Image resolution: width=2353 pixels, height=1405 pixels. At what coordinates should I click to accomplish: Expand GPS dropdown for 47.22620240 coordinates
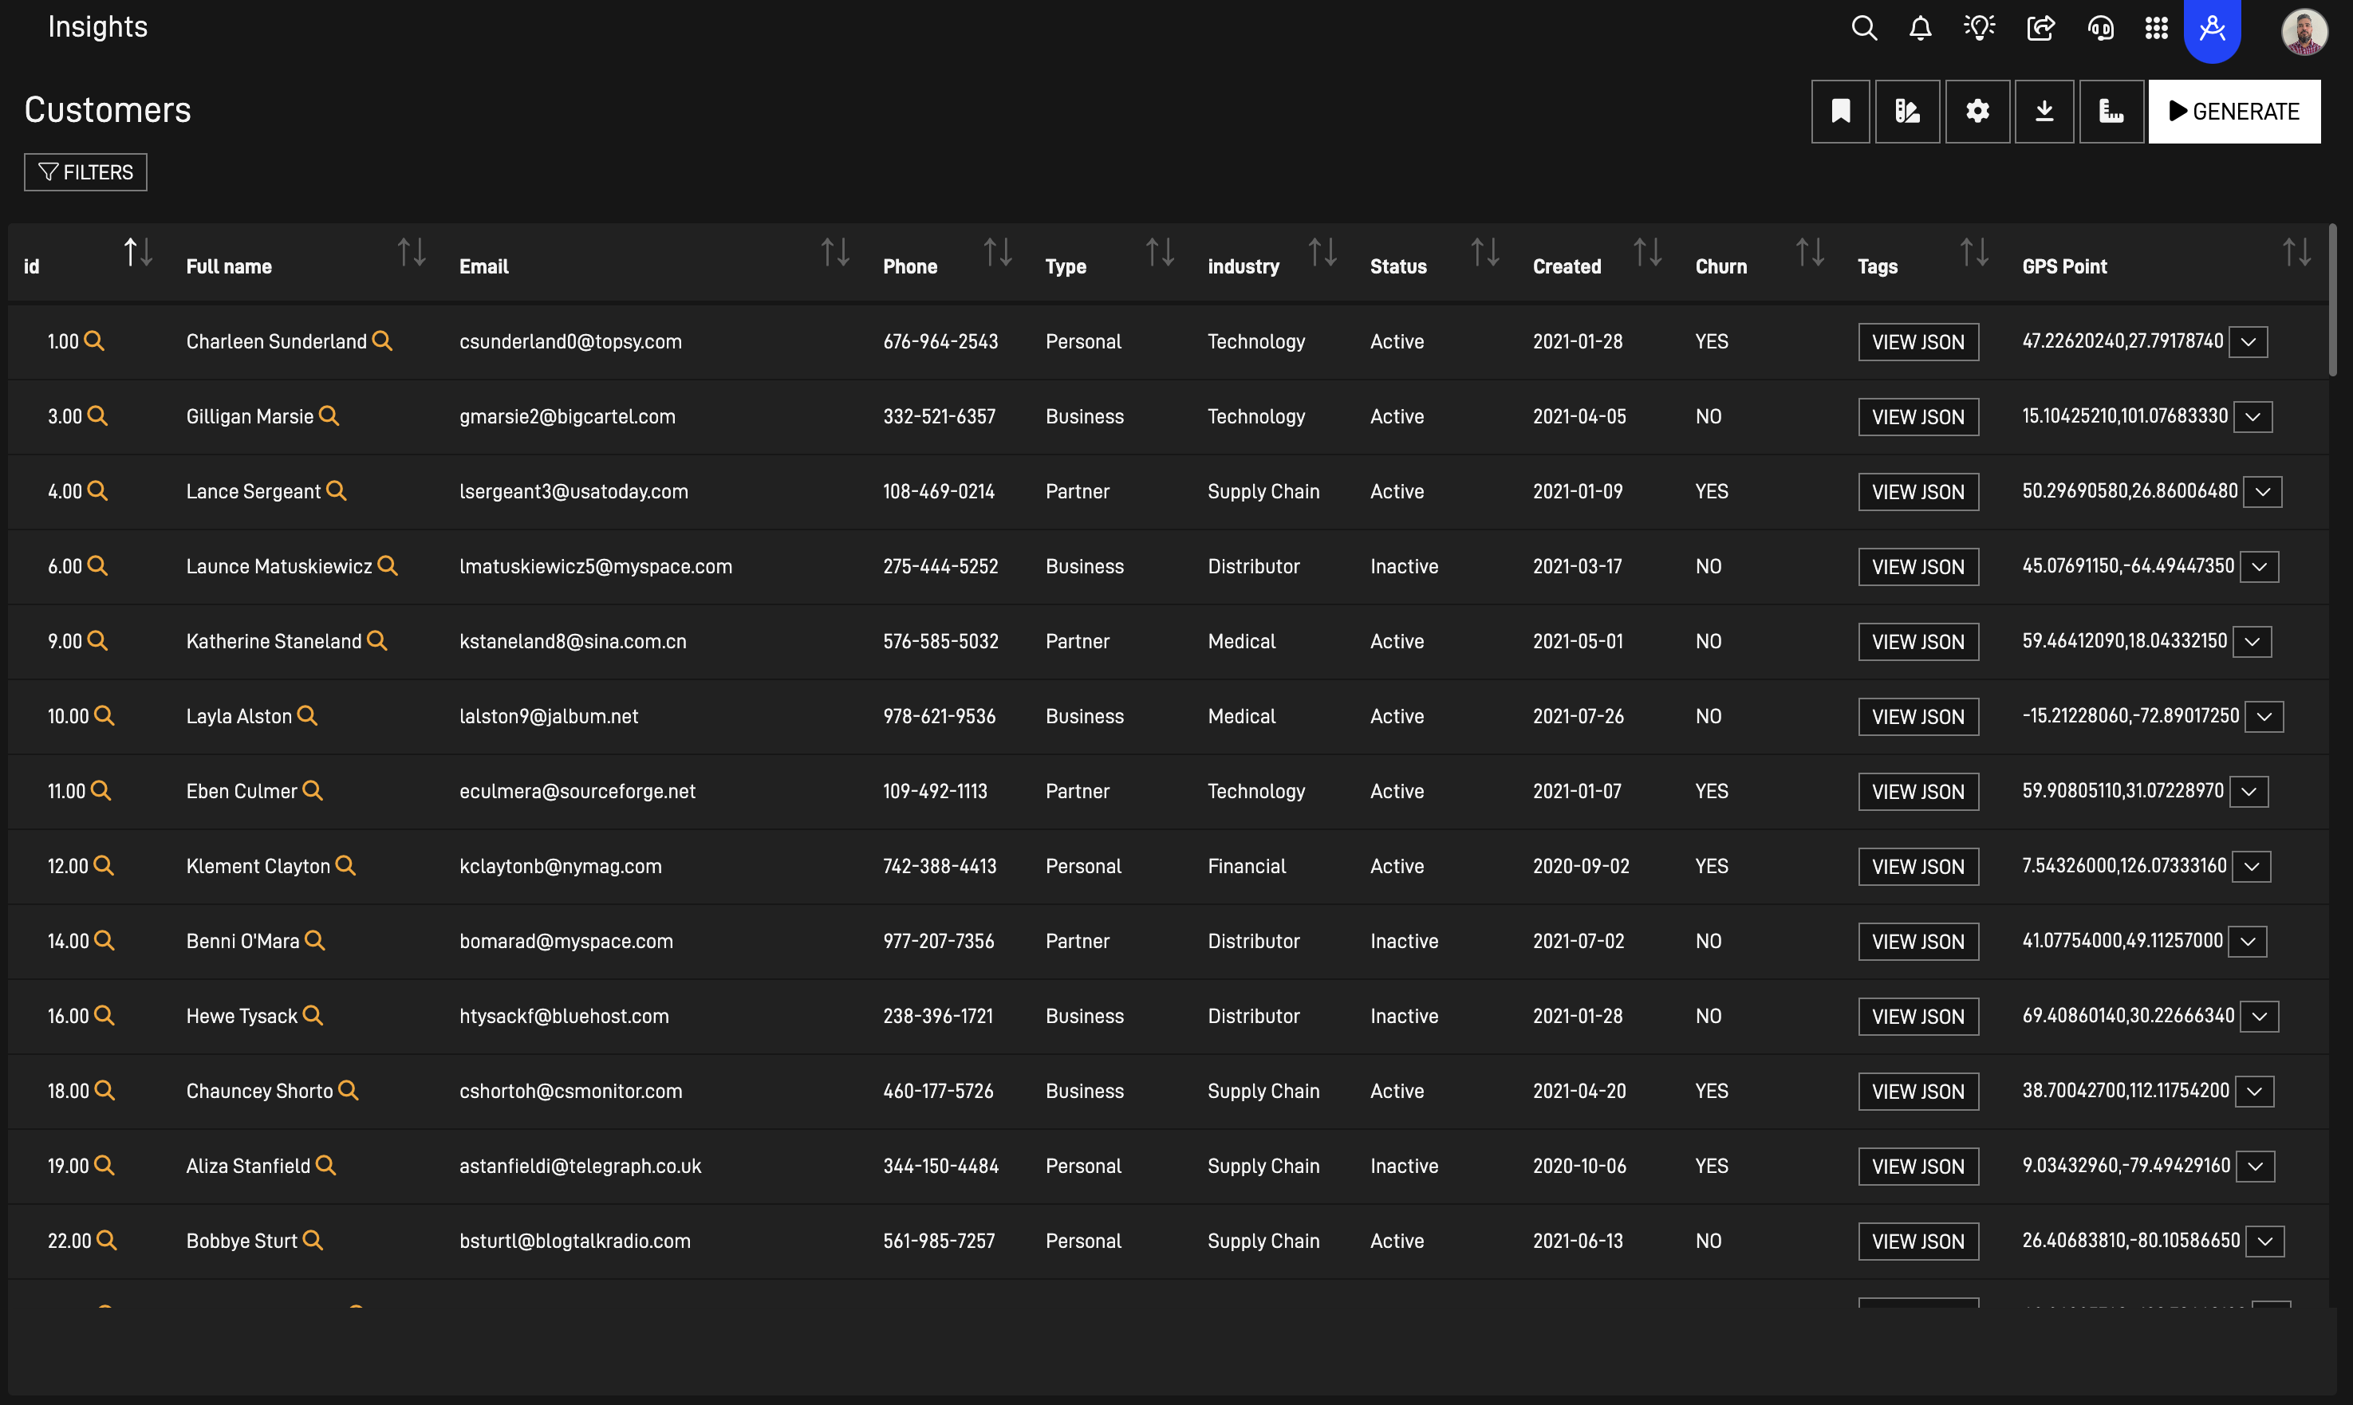[x=2248, y=342]
